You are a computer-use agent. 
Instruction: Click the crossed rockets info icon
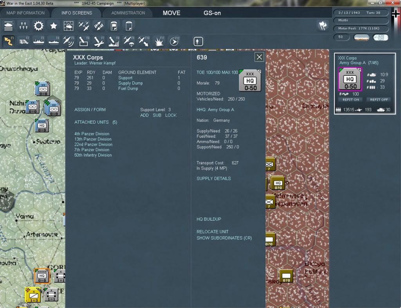click(99, 26)
